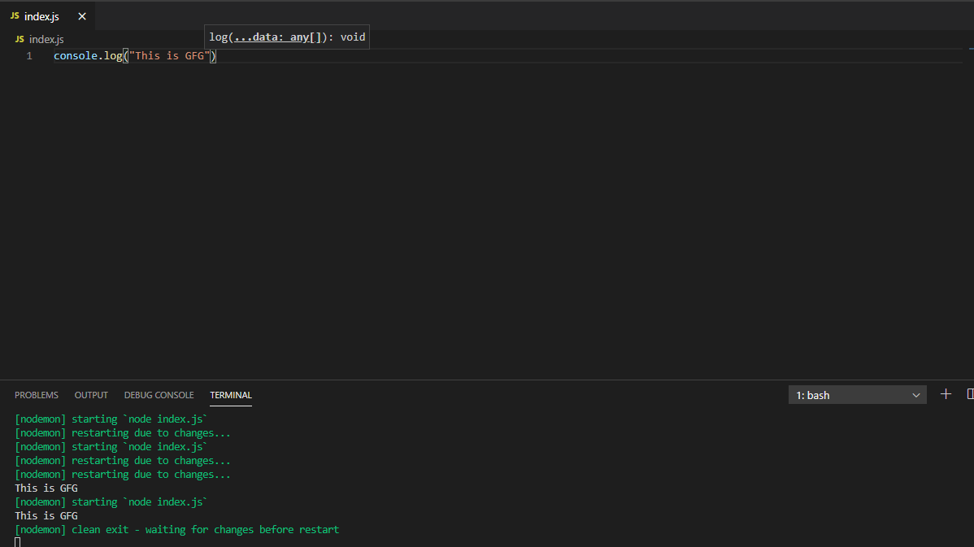Create a new terminal with the plus icon
974x547 pixels.
pyautogui.click(x=946, y=394)
